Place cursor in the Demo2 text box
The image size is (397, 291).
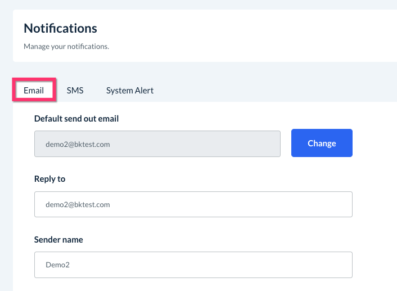193,265
